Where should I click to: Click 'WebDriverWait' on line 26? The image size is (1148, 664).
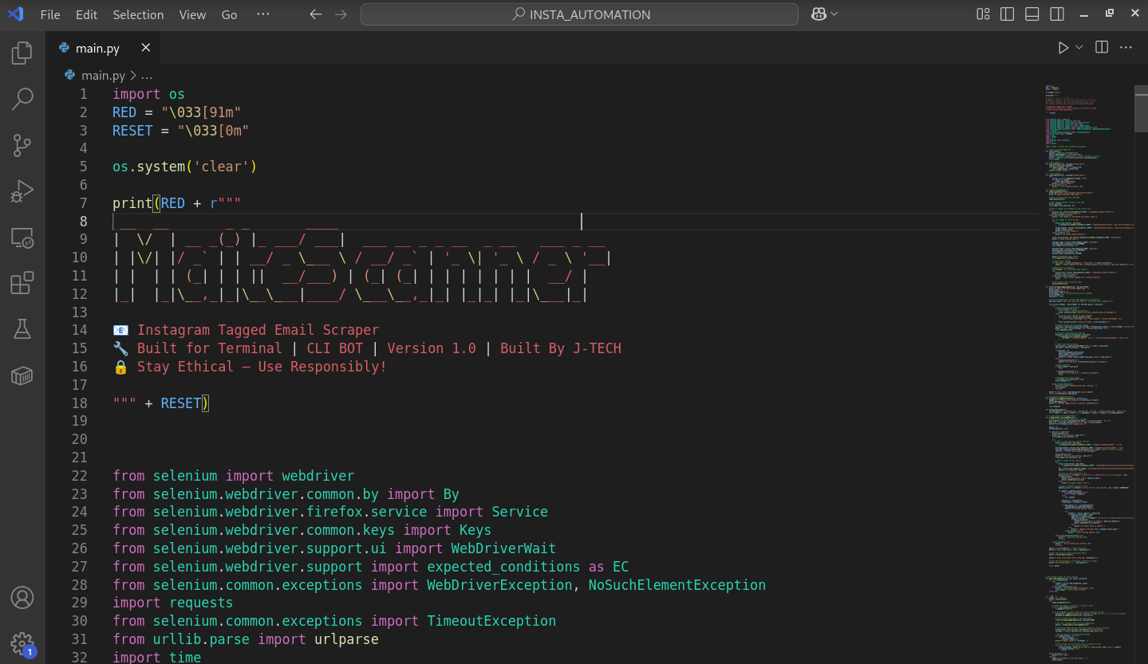tap(503, 548)
